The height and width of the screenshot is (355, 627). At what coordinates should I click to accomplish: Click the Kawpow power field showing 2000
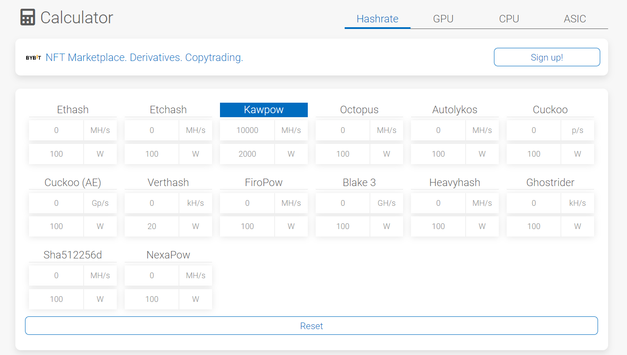[x=247, y=154]
